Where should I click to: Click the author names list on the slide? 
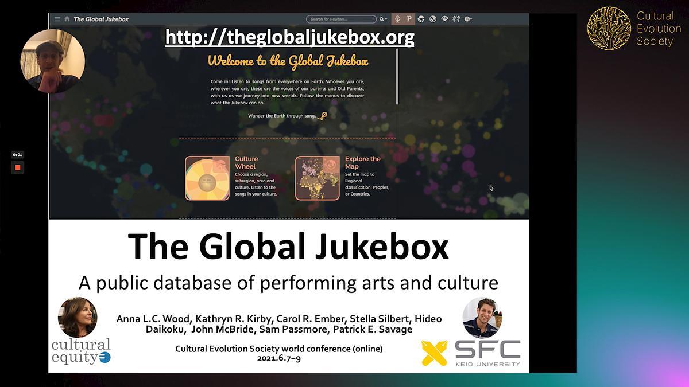(279, 323)
